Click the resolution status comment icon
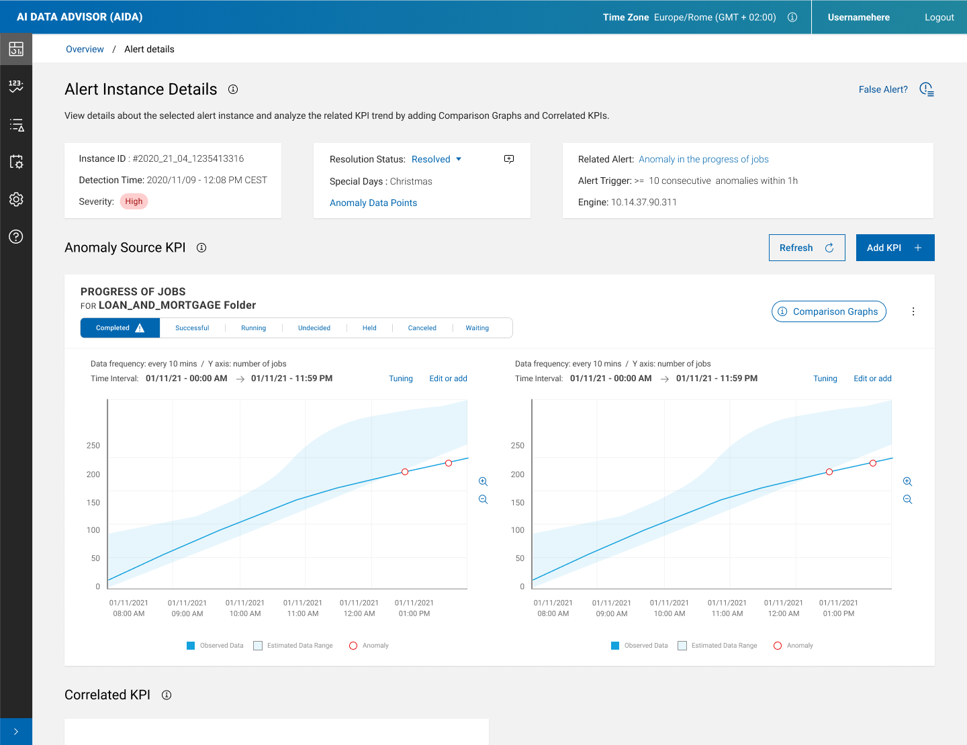Viewport: 967px width, 745px height. click(509, 159)
